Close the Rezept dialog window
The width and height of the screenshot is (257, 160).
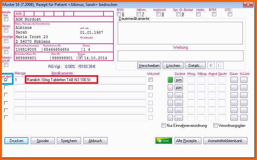(x=248, y=4)
